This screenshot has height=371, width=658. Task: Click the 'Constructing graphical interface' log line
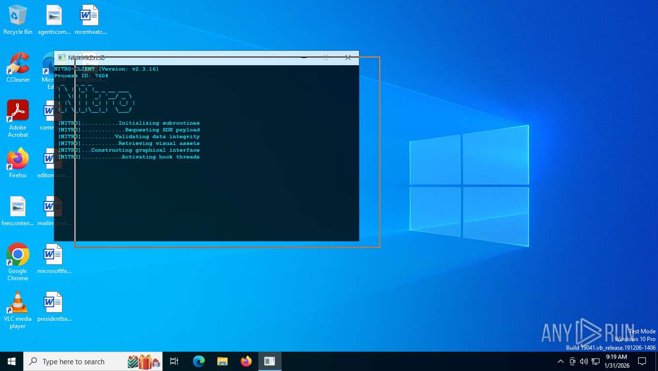(x=129, y=150)
